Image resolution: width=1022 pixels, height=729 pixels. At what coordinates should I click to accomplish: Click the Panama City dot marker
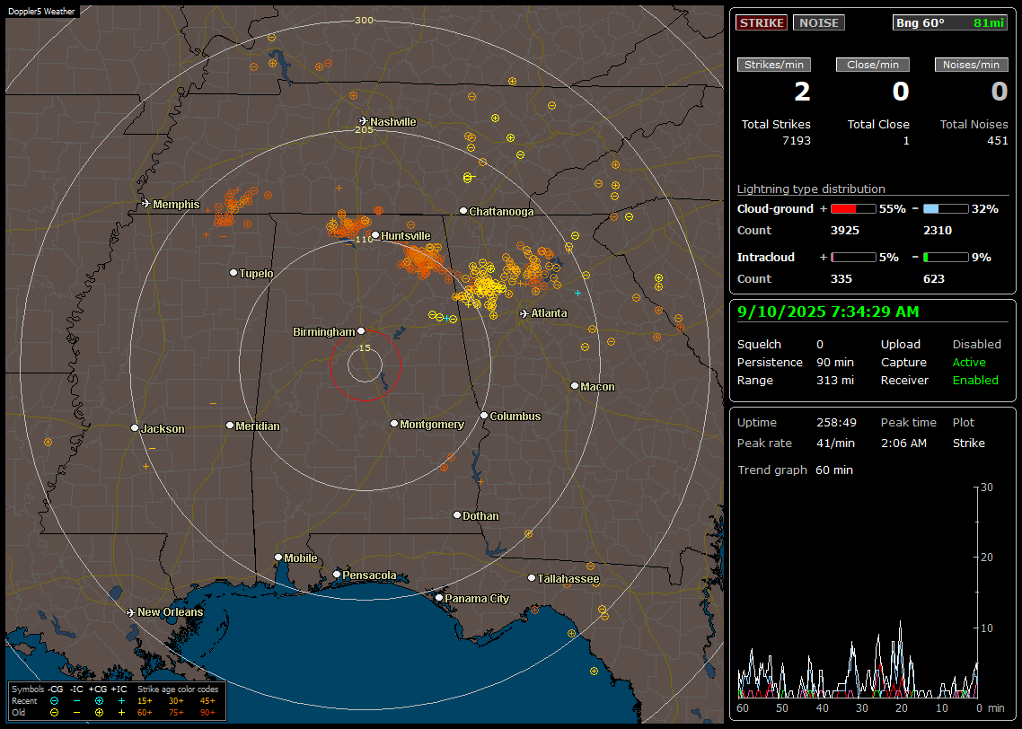(x=439, y=597)
